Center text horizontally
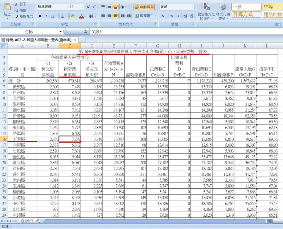This screenshot has height=229, width=283. pos(109,16)
